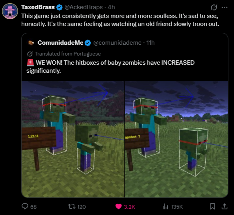Screen dimensions: 234x215
Task: Open the 4h timestamp link
Action: [x=111, y=7]
